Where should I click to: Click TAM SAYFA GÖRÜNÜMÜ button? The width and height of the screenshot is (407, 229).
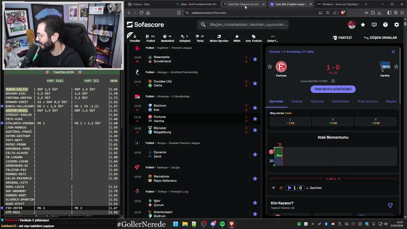[333, 89]
